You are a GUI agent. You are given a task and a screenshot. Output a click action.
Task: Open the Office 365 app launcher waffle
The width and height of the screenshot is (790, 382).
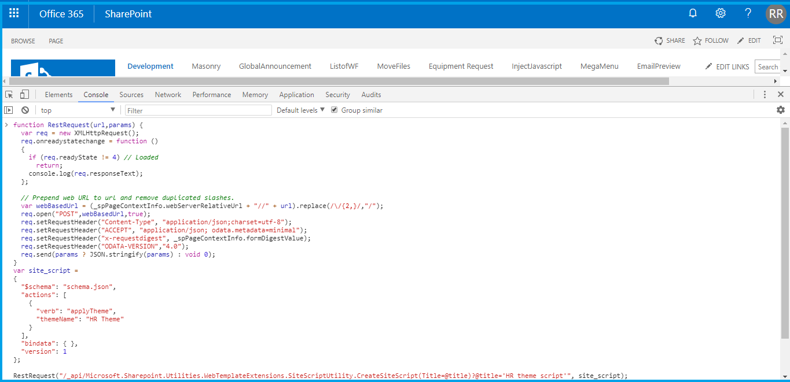click(x=14, y=13)
